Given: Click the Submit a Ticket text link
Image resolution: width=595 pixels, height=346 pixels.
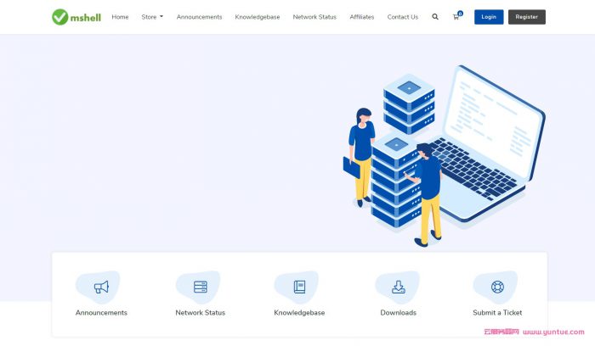Looking at the screenshot, I should 497,313.
